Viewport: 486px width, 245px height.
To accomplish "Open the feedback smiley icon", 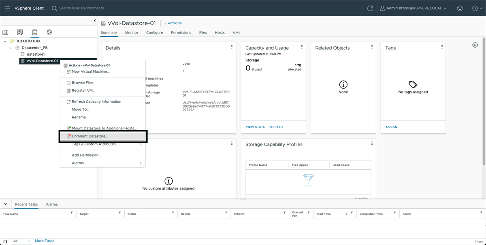I will tap(460, 8).
